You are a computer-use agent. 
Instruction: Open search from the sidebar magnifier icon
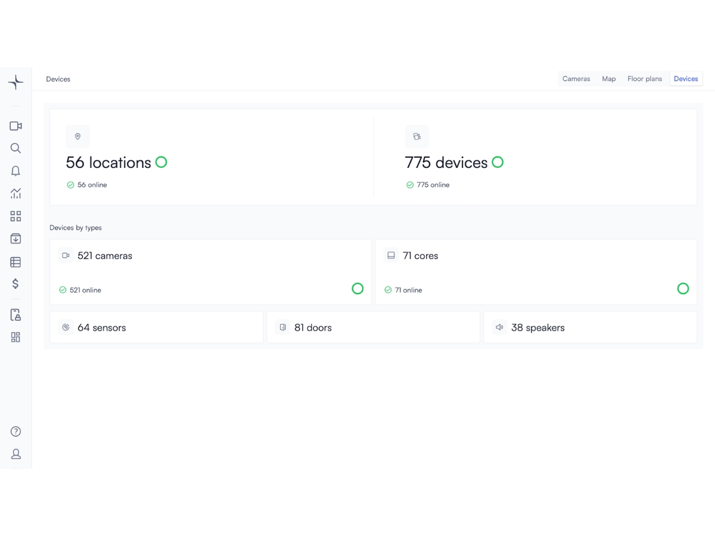tap(15, 148)
